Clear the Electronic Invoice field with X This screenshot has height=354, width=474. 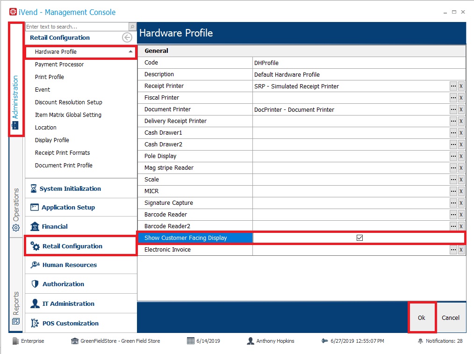(x=461, y=250)
